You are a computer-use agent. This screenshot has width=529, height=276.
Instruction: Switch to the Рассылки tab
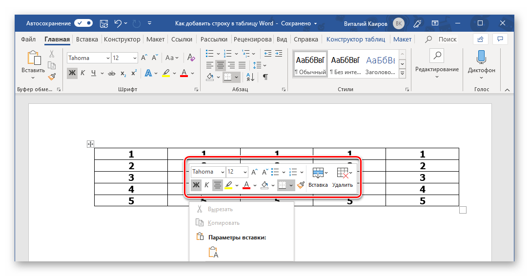(214, 39)
